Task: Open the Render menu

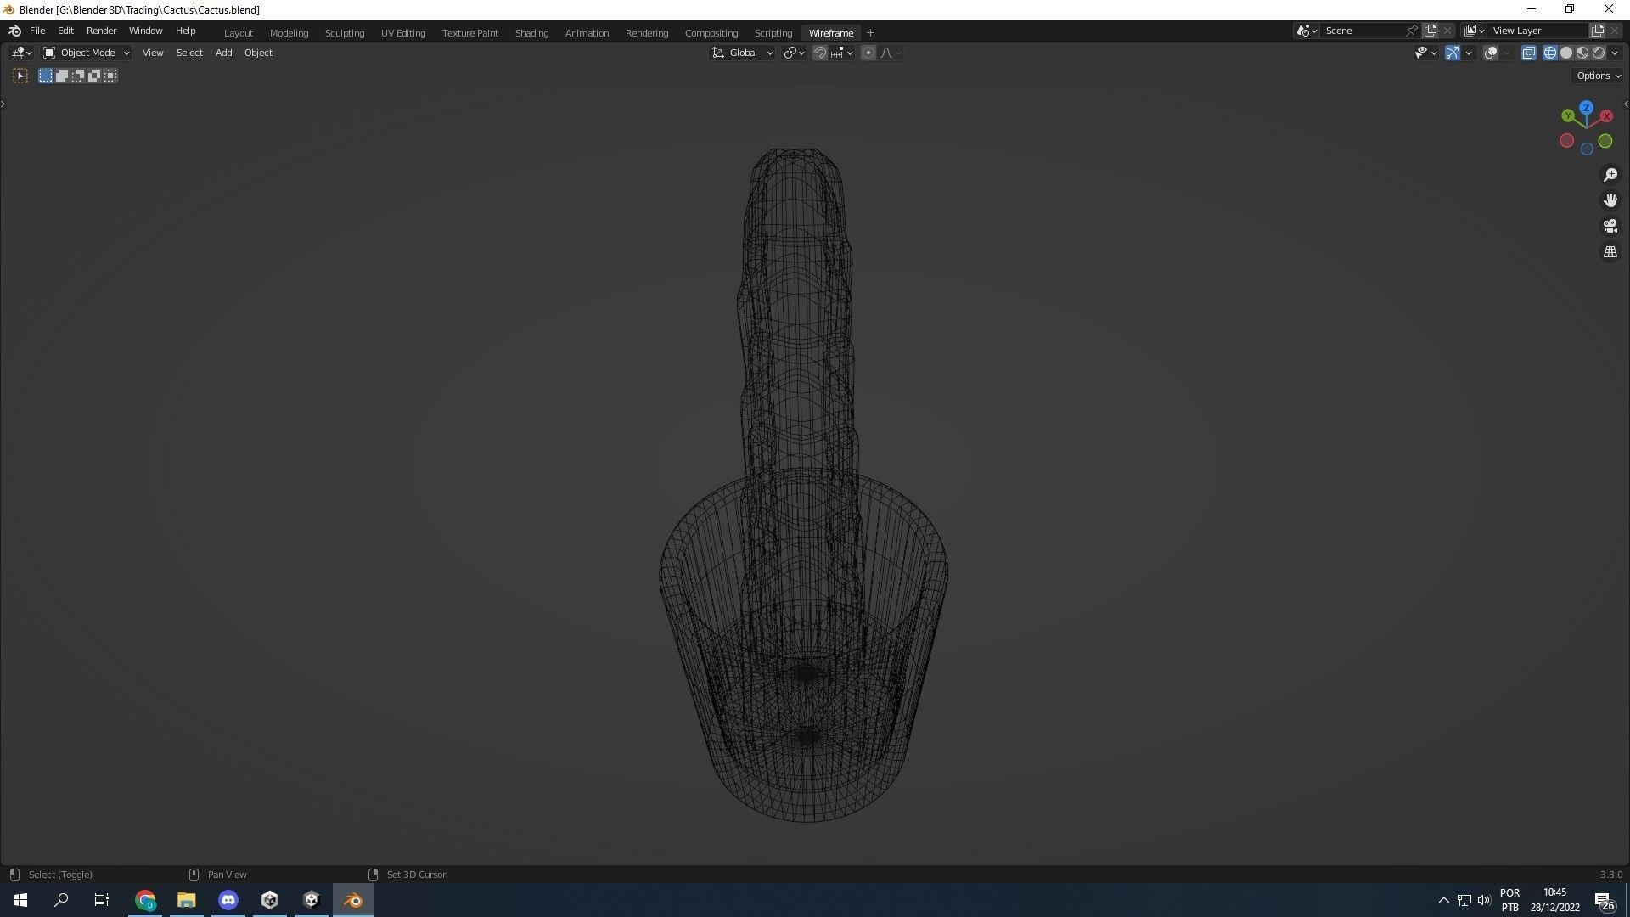Action: (x=101, y=31)
